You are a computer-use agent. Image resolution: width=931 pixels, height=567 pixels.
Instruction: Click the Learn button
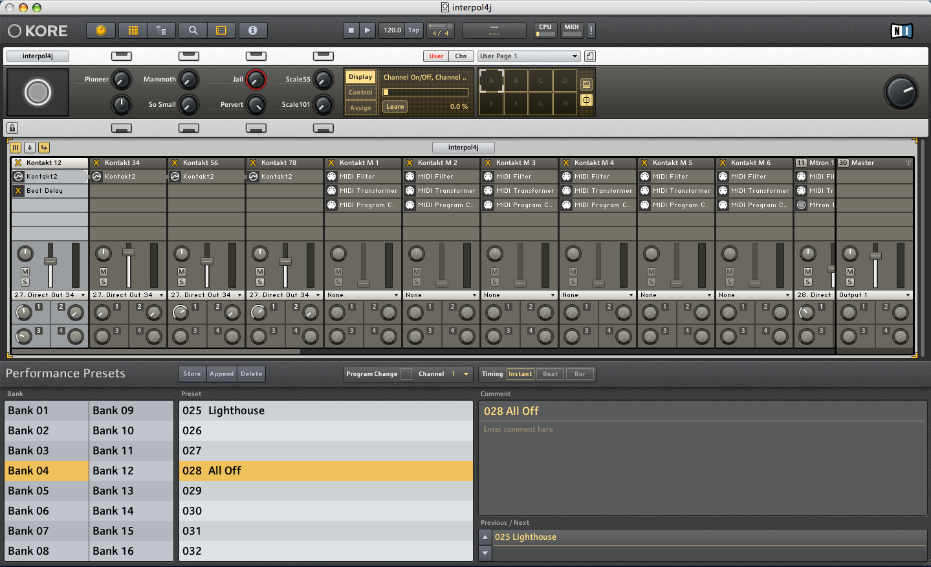click(x=395, y=107)
